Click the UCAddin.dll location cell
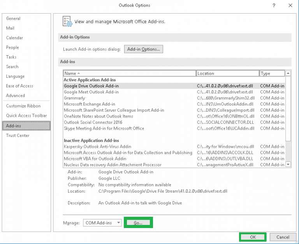 coord(225,128)
